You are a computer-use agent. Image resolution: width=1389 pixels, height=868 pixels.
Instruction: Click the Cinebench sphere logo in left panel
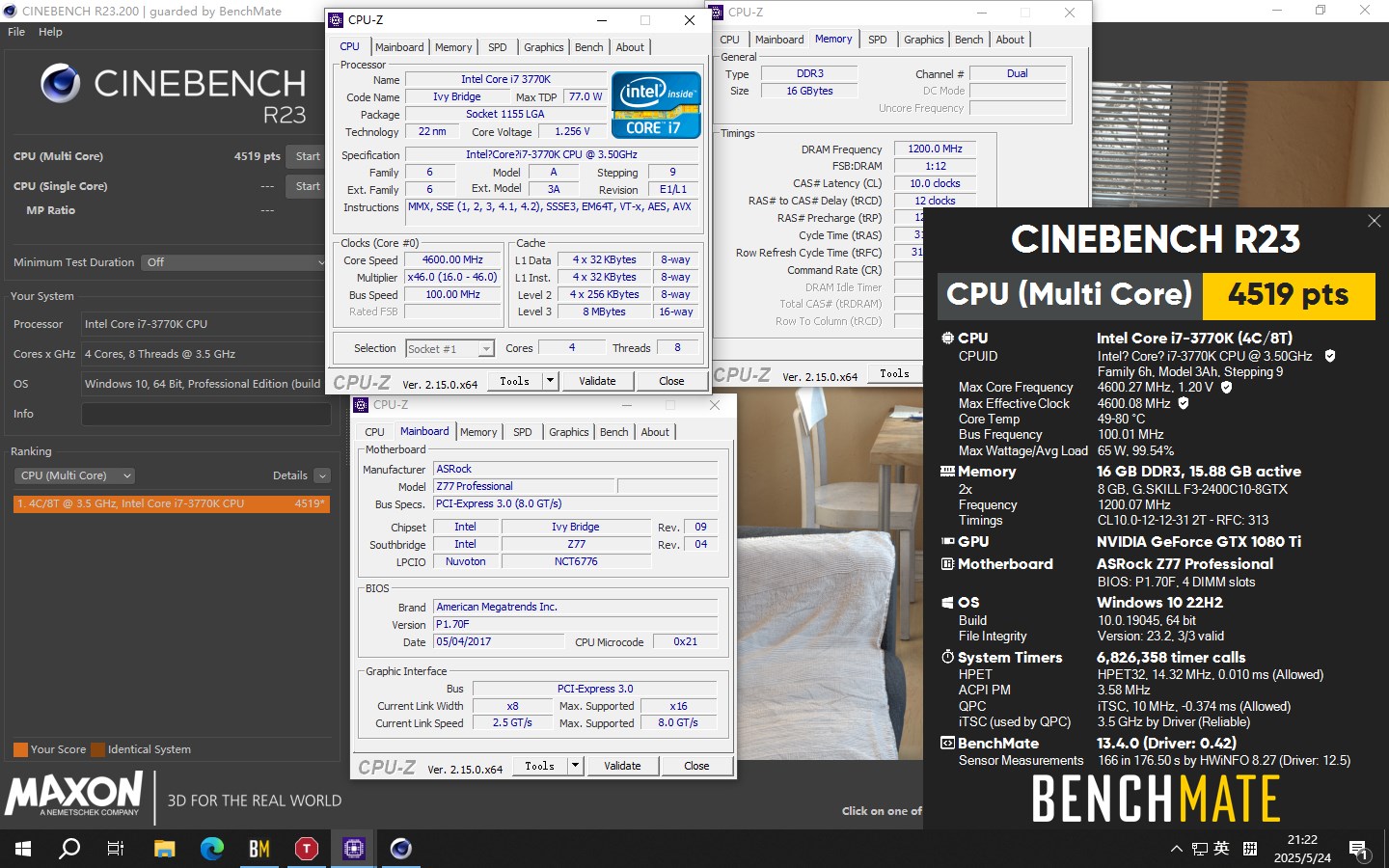[60, 84]
